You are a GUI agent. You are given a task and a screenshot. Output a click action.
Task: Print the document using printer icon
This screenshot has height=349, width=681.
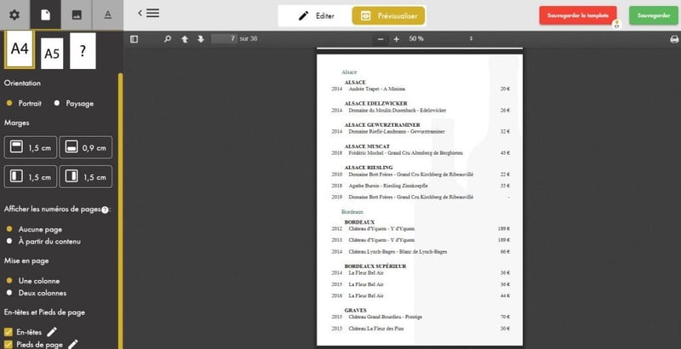tap(674, 39)
